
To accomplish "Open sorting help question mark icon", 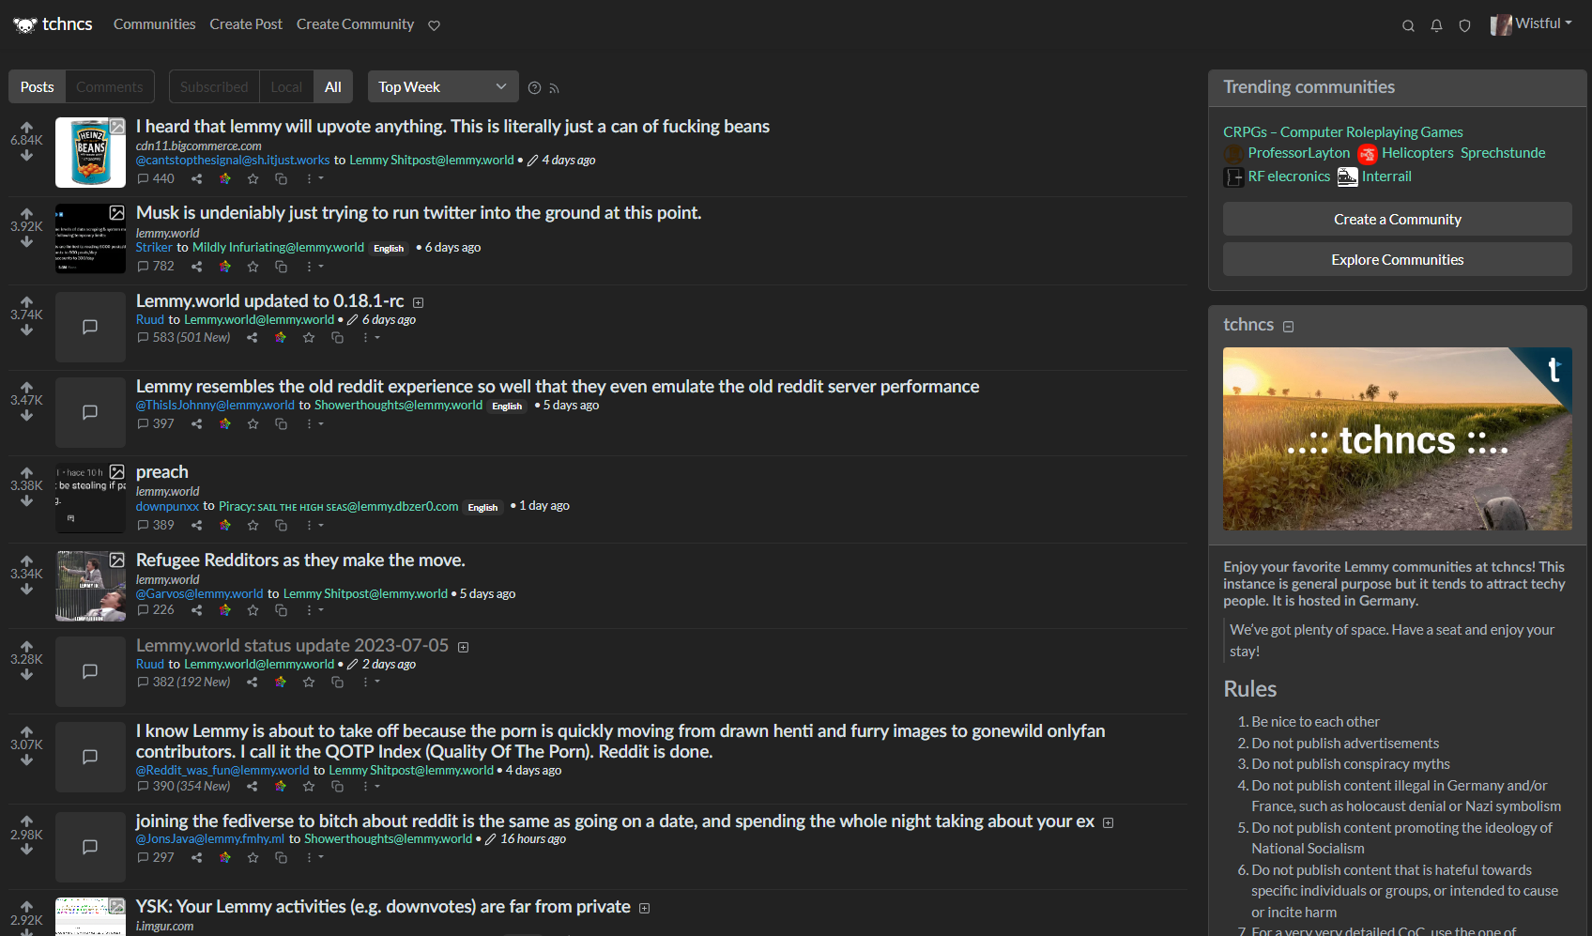I will pyautogui.click(x=534, y=88).
